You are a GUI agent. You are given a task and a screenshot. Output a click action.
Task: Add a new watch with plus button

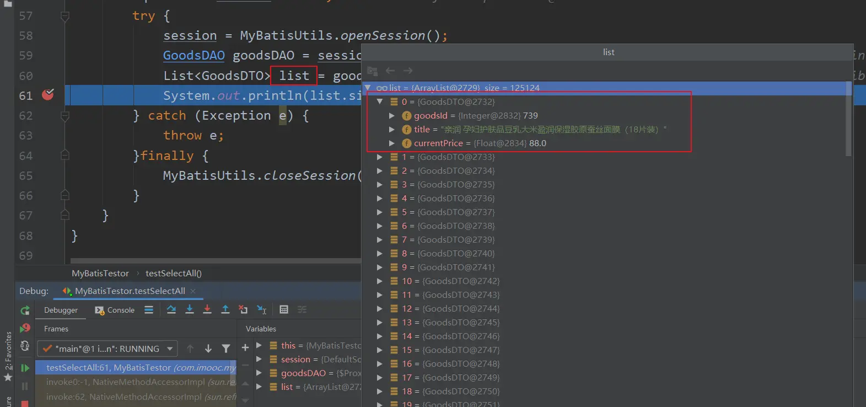pyautogui.click(x=245, y=347)
